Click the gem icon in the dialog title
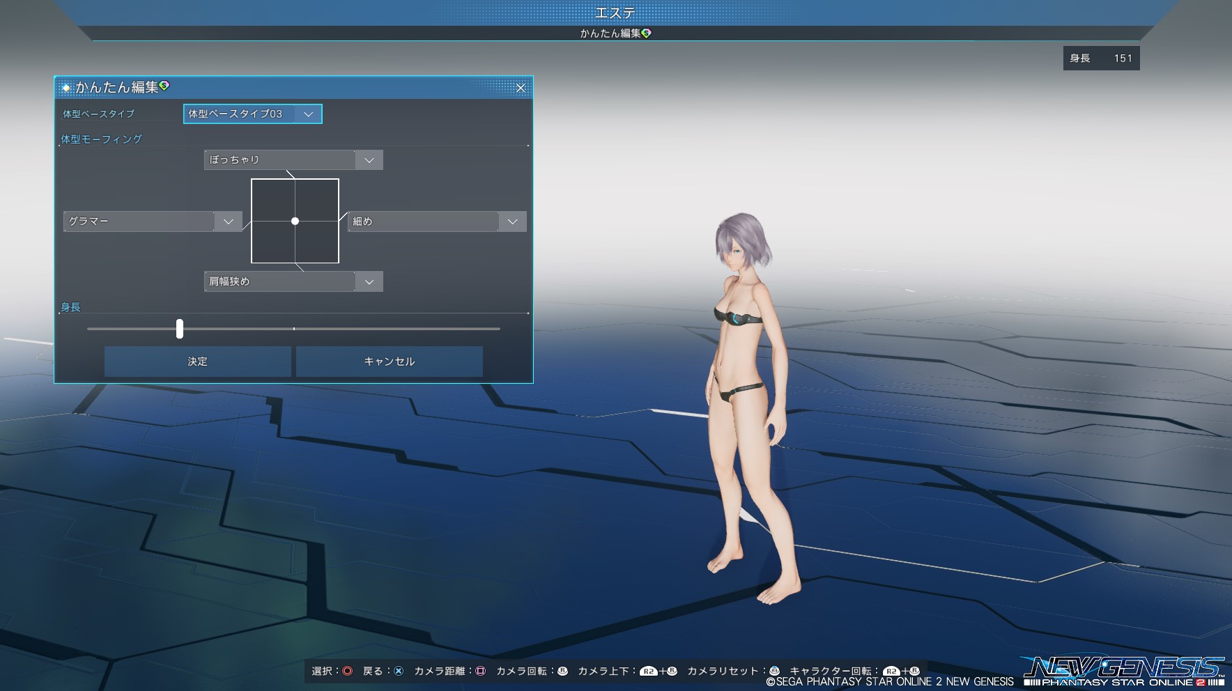This screenshot has height=691, width=1232. pyautogui.click(x=164, y=86)
